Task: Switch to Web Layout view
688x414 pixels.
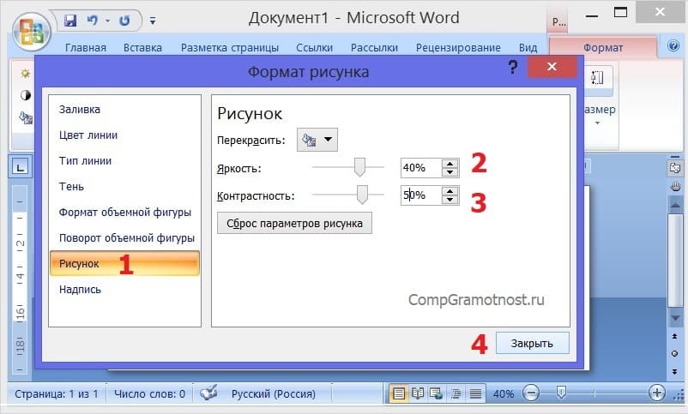Action: [436, 393]
